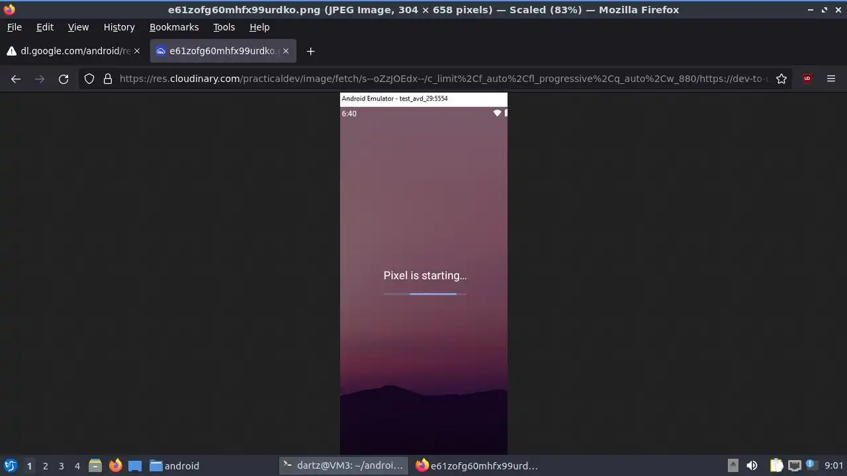Screen dimensions: 847x476
Task: Open the clipboard manager tray icon
Action: point(776,465)
